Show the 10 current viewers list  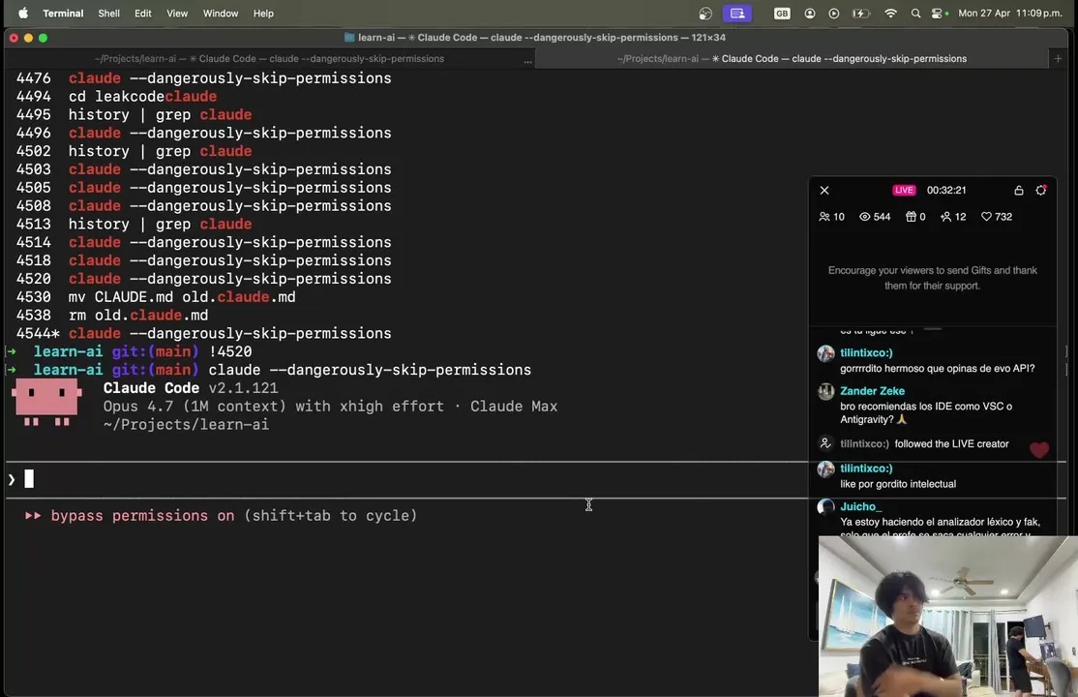click(x=831, y=217)
